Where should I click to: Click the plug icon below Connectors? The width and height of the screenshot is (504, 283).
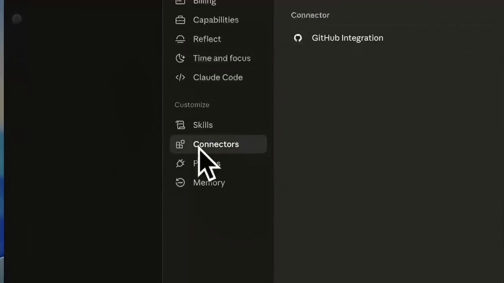[x=180, y=164]
